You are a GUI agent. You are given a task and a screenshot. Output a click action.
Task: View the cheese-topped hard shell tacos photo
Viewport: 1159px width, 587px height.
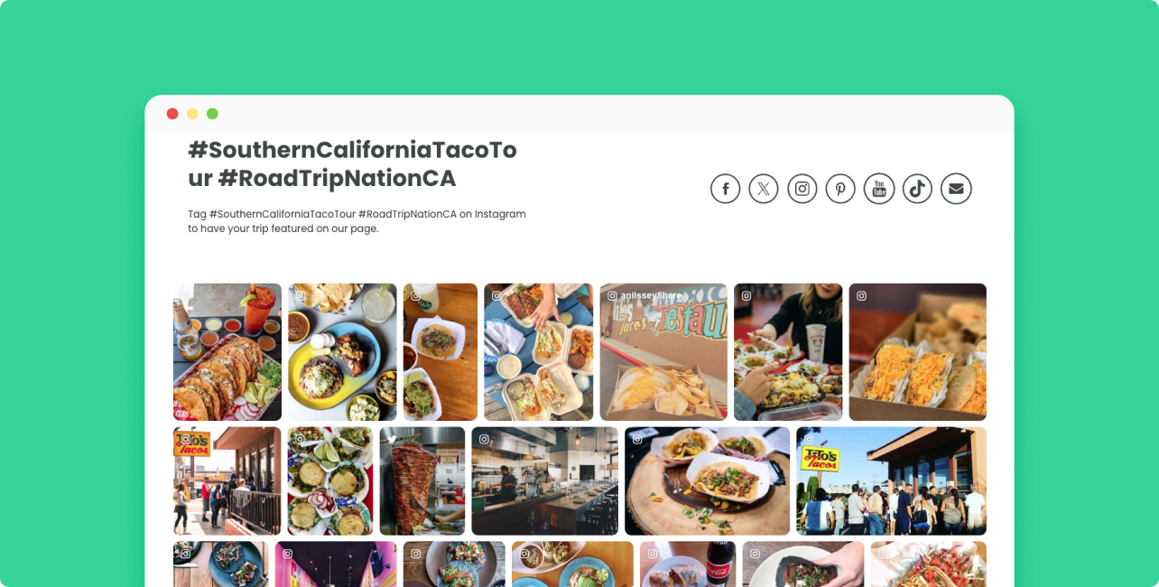click(917, 352)
